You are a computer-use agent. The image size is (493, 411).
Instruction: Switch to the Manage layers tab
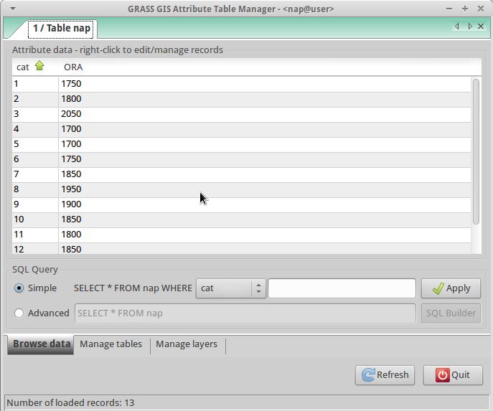187,344
